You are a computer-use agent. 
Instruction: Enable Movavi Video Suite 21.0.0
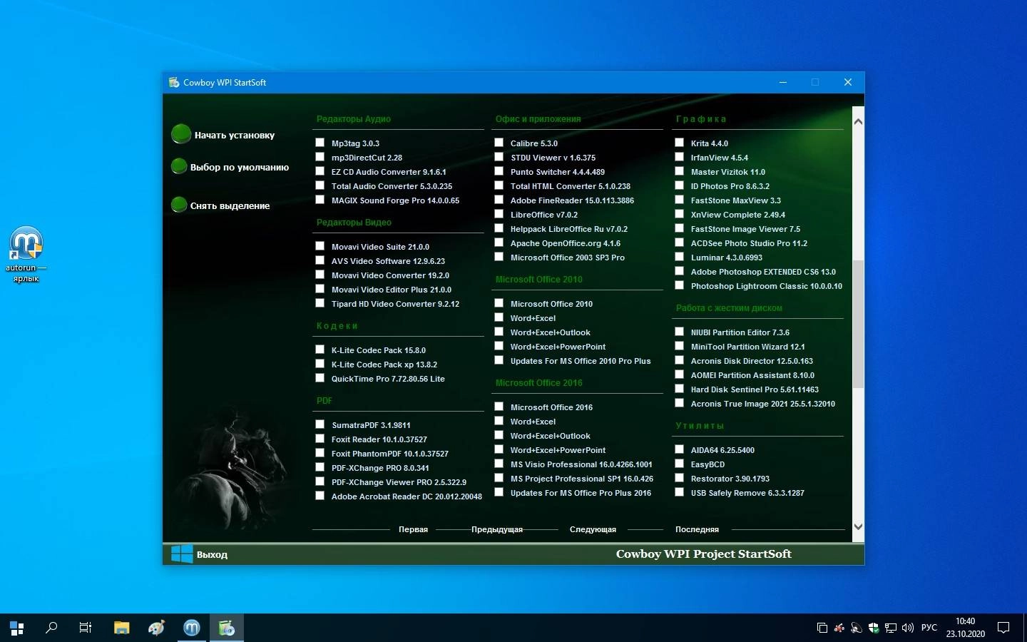[320, 246]
